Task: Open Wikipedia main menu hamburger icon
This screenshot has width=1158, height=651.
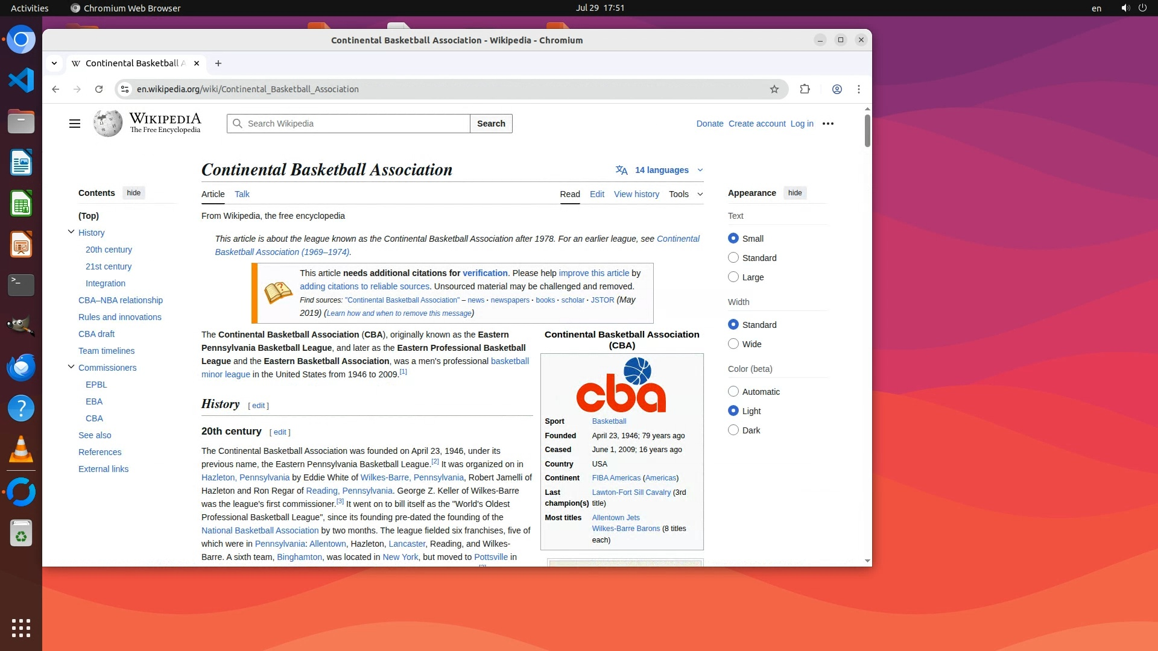Action: tap(75, 124)
